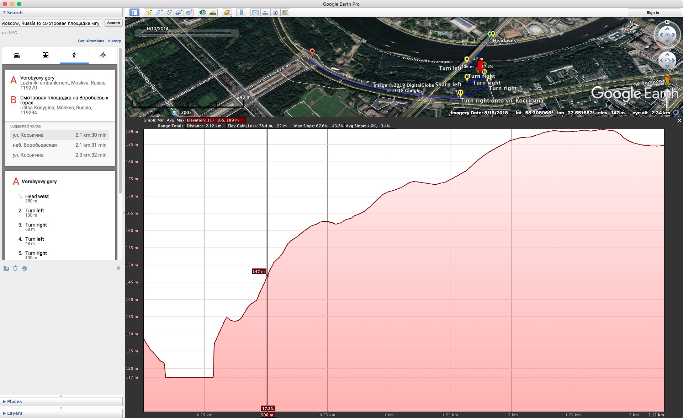
Task: Click the save to My Places folder icon
Action: click(6, 268)
